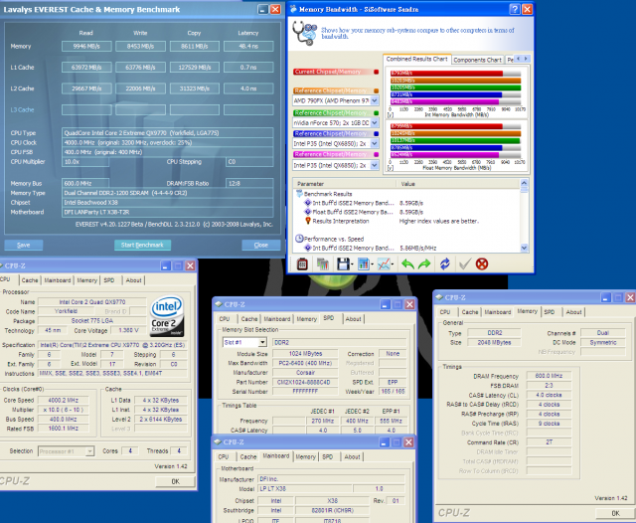Click the Close button in EVEREST

pyautogui.click(x=260, y=245)
